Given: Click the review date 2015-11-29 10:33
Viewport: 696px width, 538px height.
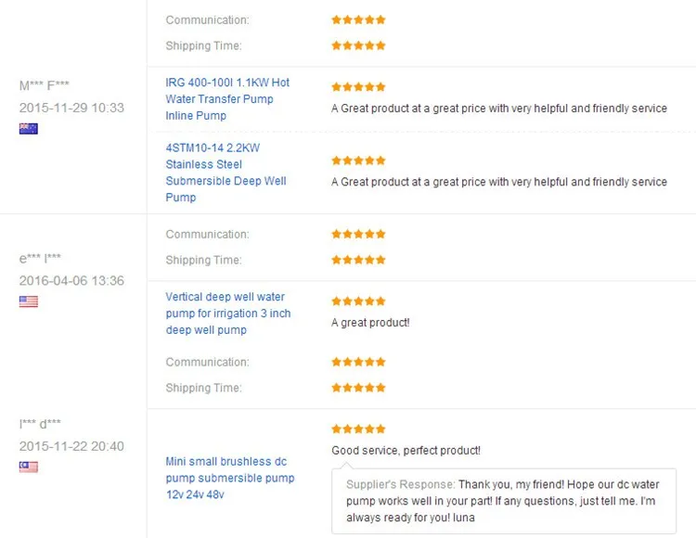Looking at the screenshot, I should click(x=71, y=108).
